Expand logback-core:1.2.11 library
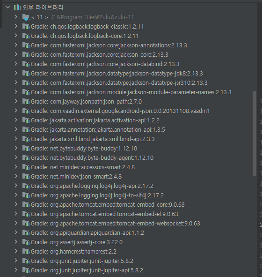The height and width of the screenshot is (277, 262). coord(16,36)
